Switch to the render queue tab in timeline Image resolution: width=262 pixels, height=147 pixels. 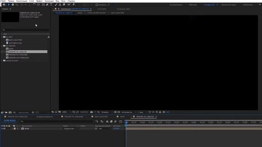point(45,117)
